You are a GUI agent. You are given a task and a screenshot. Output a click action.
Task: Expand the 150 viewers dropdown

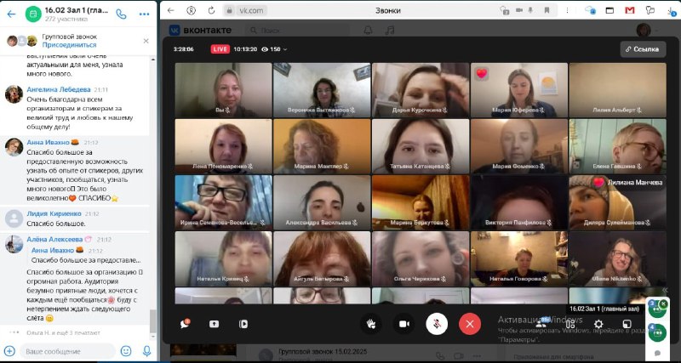point(274,49)
